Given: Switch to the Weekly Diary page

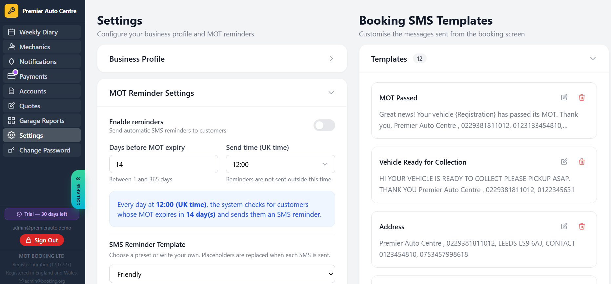Looking at the screenshot, I should pos(12,32).
